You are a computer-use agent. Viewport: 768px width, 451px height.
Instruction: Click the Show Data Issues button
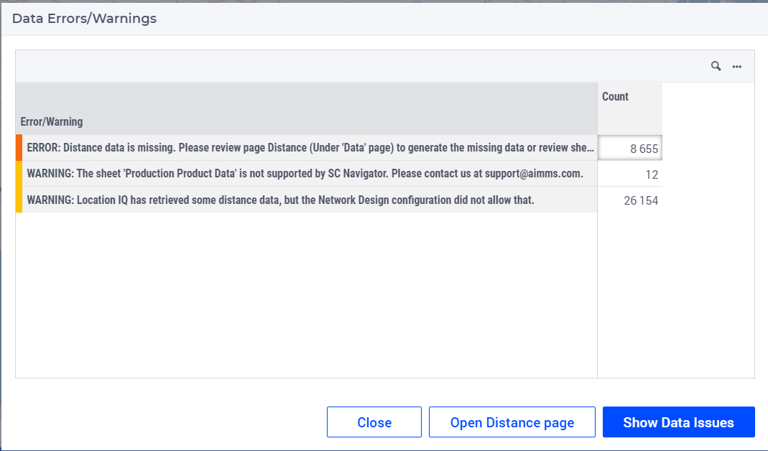678,422
